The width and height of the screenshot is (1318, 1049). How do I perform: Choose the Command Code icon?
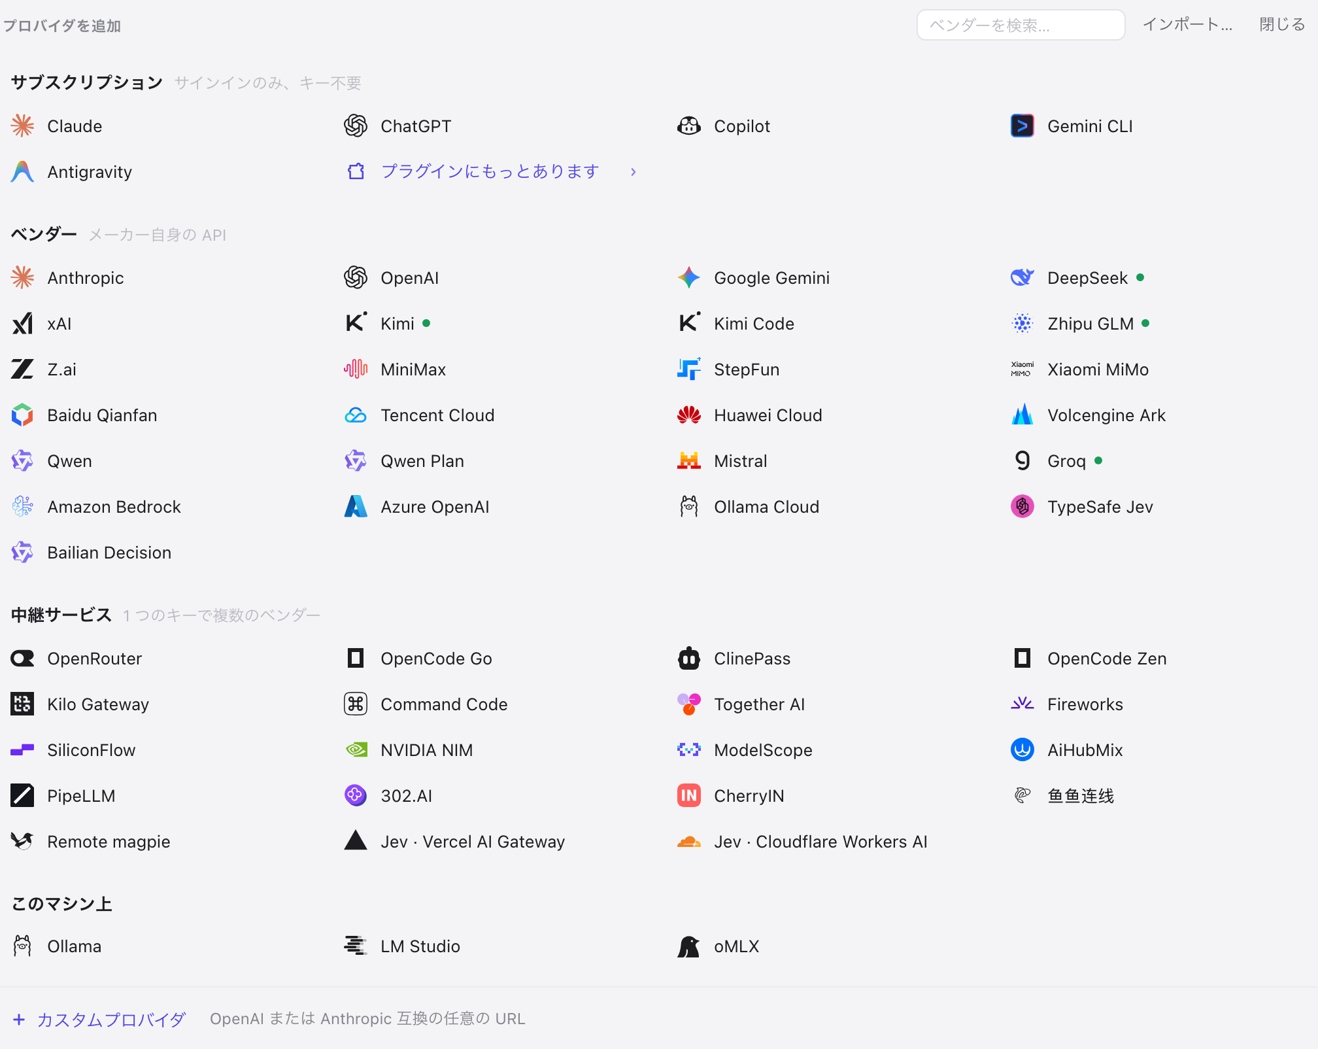pos(356,704)
